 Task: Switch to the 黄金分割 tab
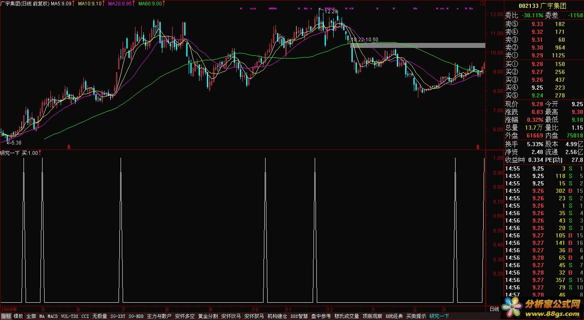coord(208,316)
